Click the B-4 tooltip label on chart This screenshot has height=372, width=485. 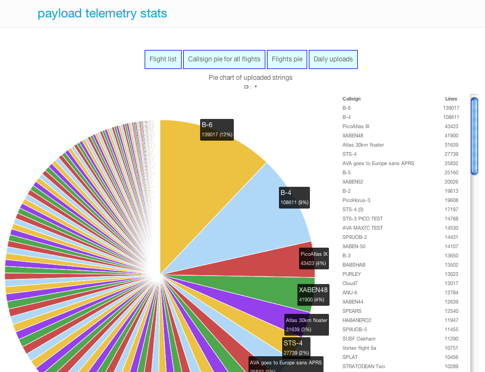coord(294,198)
